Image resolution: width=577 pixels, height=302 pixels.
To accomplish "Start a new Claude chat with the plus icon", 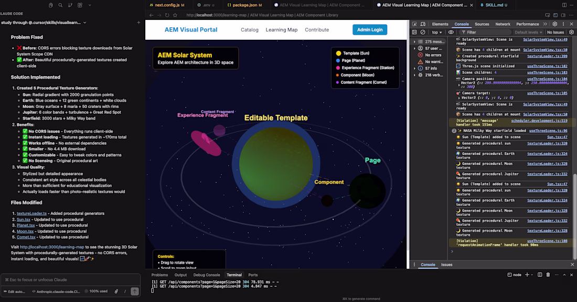I will [x=138, y=23].
